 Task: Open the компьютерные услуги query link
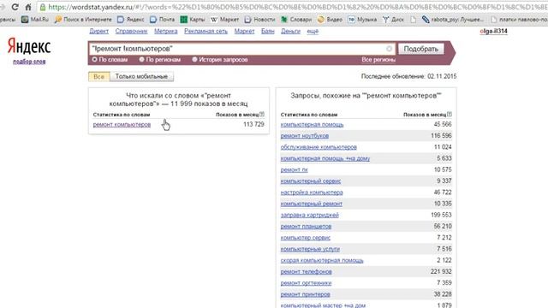click(310, 249)
